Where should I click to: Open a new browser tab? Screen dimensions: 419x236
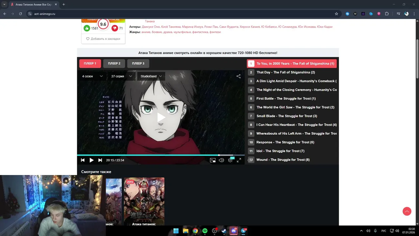point(64,5)
